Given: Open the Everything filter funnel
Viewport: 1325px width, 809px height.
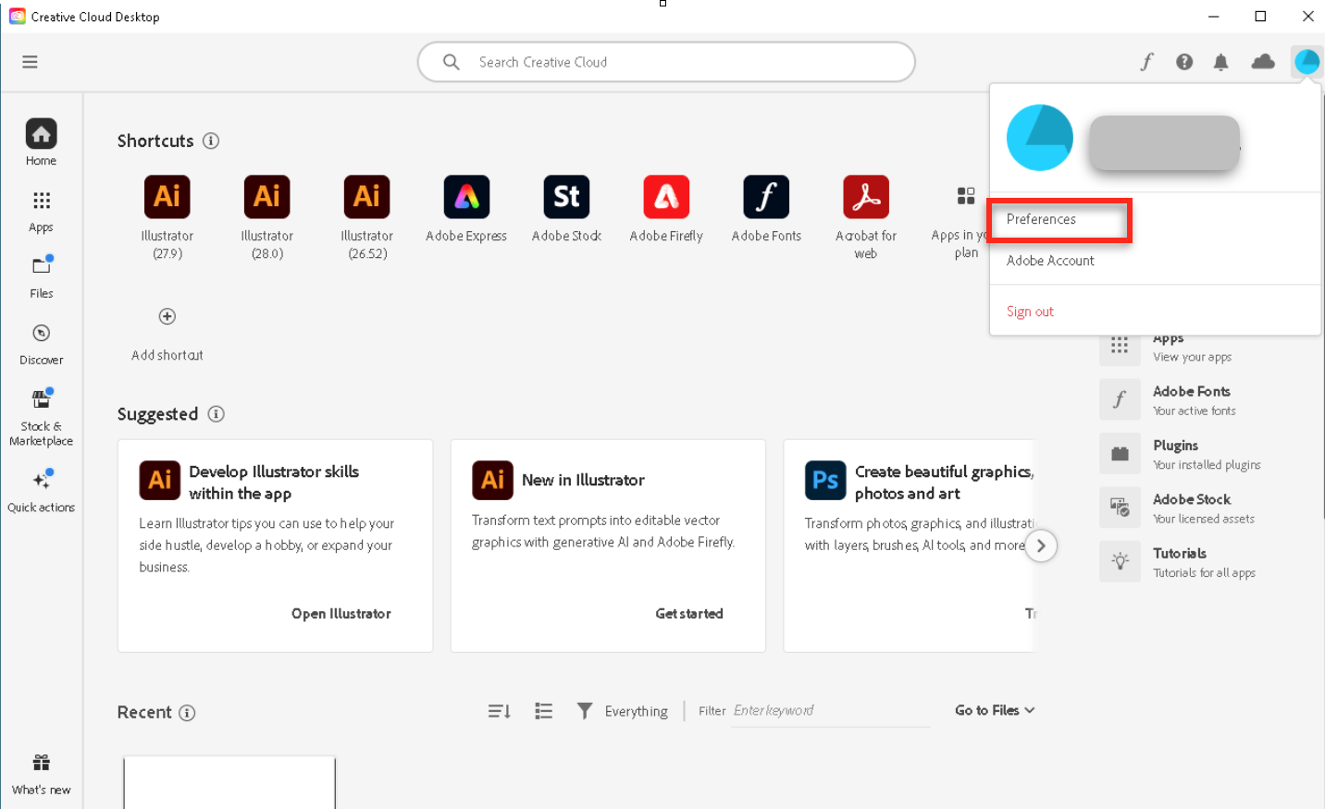Looking at the screenshot, I should pos(585,710).
